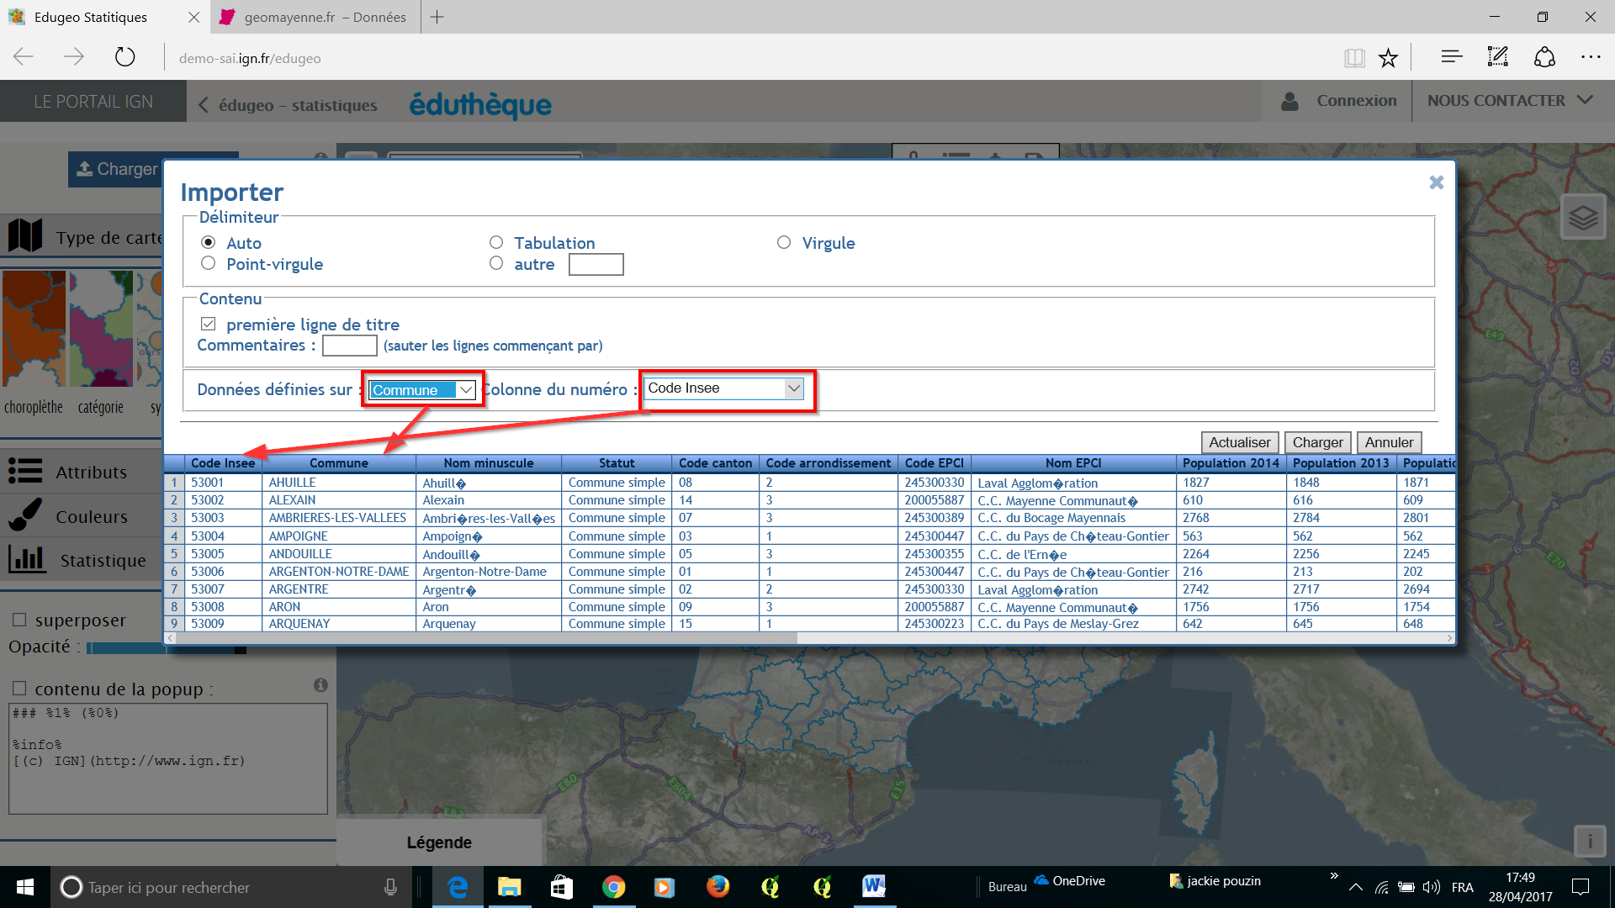Viewport: 1615px width, 908px height.
Task: Select the Point-virgule delimiter radio
Action: [x=209, y=264]
